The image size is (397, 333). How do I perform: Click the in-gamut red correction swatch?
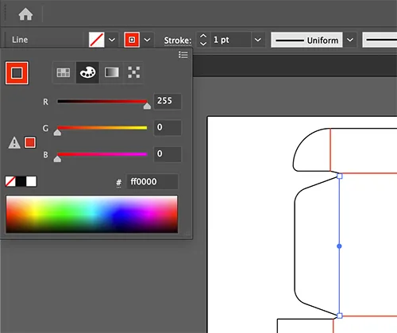pyautogui.click(x=30, y=142)
